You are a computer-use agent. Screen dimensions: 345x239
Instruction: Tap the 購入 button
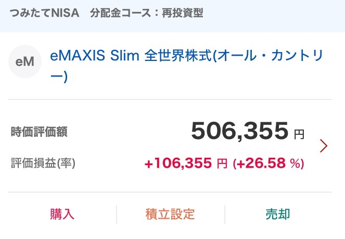click(x=62, y=214)
